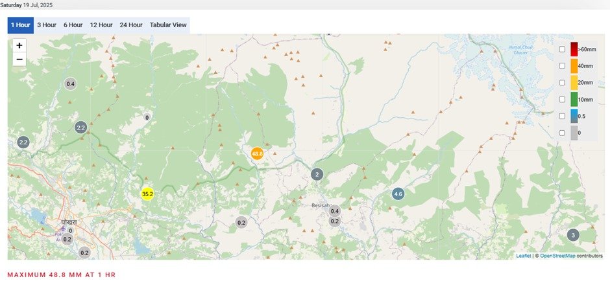
Task: Tick the 0.5 legend checkbox
Action: (562, 116)
